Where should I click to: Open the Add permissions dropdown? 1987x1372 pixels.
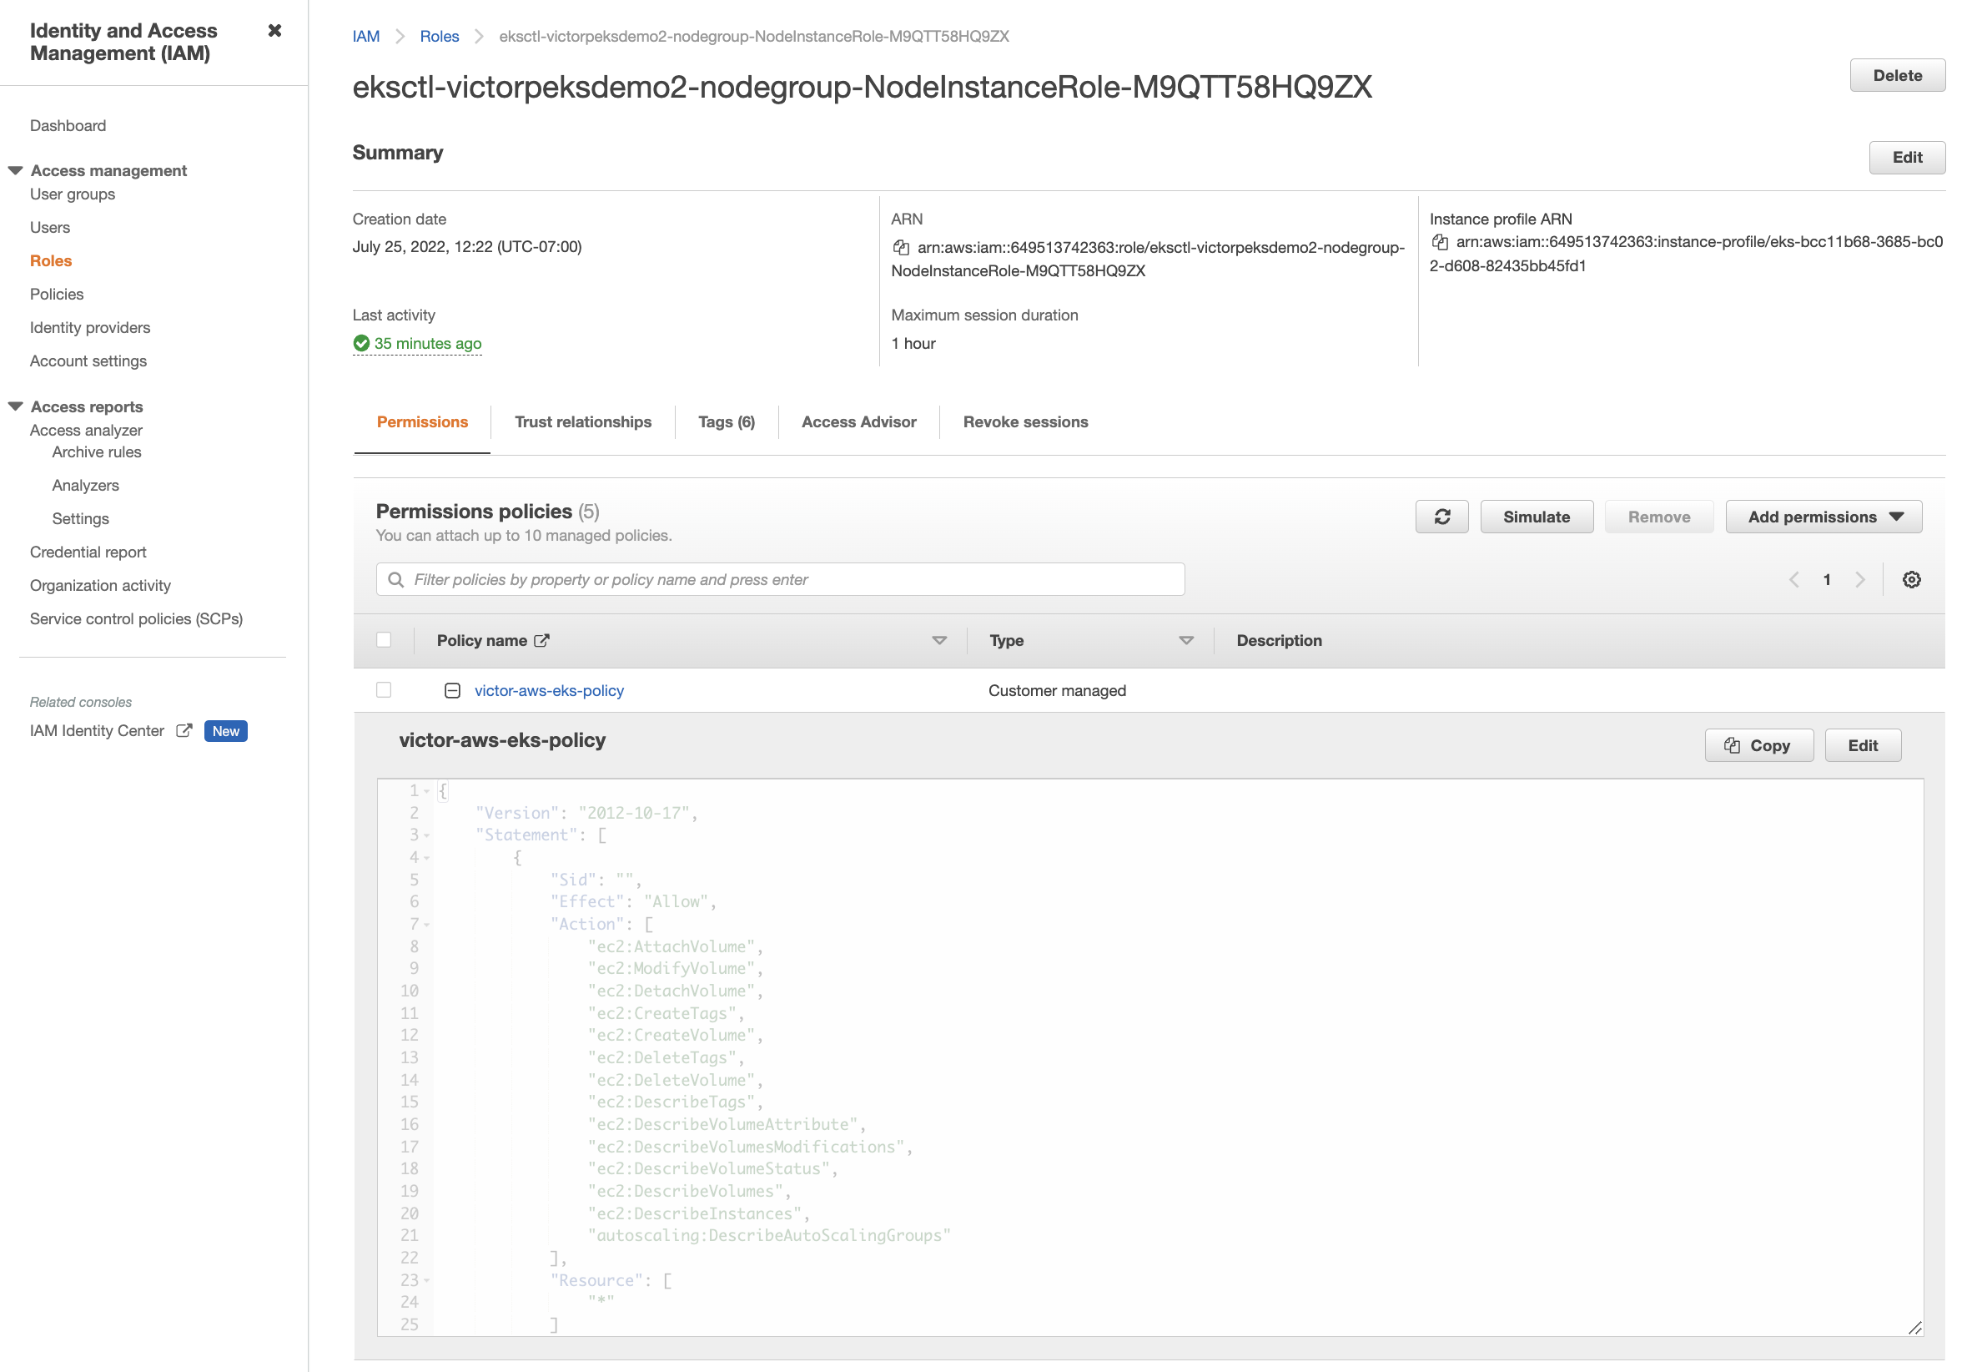coord(1823,517)
